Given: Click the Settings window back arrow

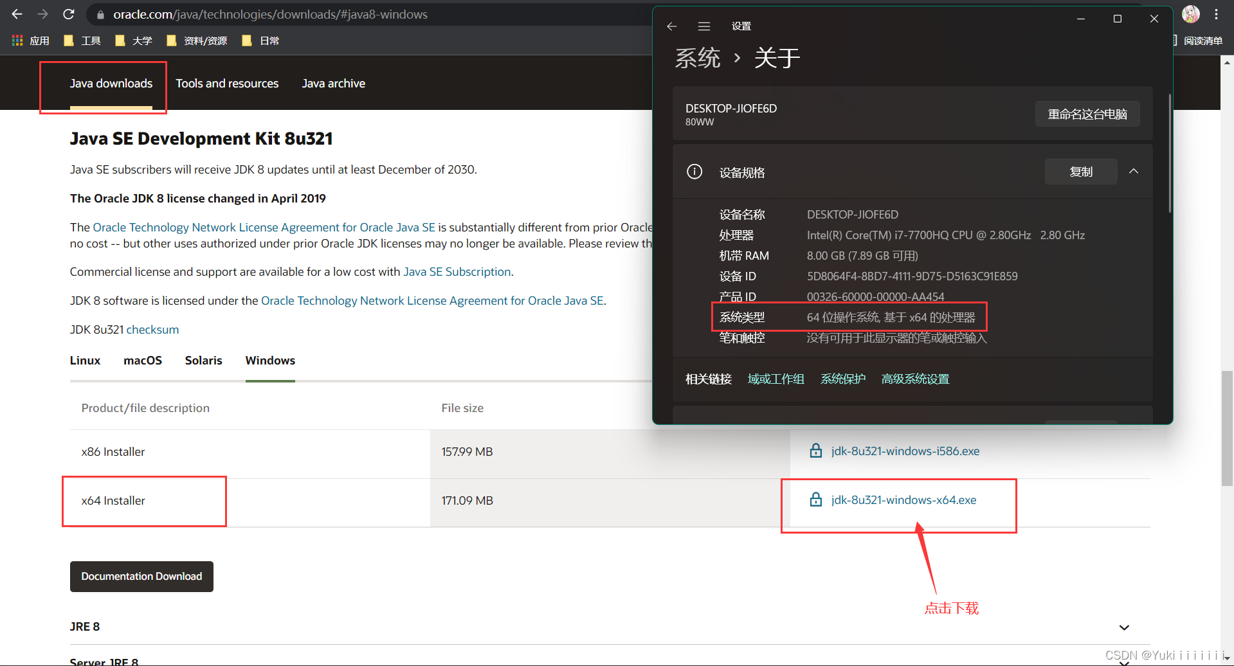Looking at the screenshot, I should [672, 26].
